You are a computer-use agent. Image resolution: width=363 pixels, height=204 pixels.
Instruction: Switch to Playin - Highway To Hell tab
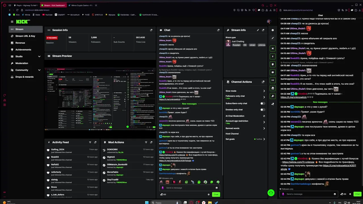point(26,5)
